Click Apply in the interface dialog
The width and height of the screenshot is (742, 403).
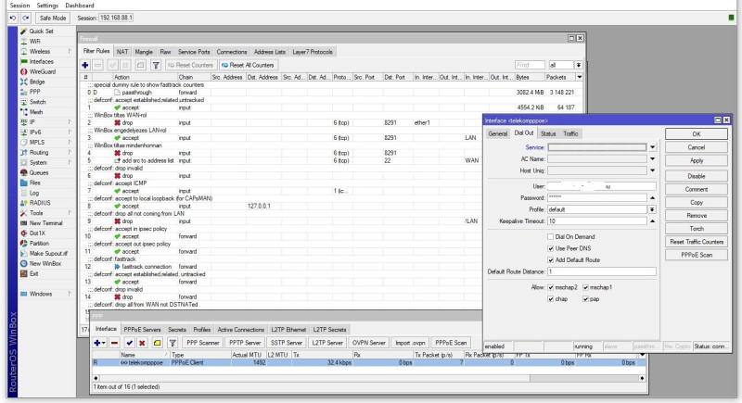697,160
